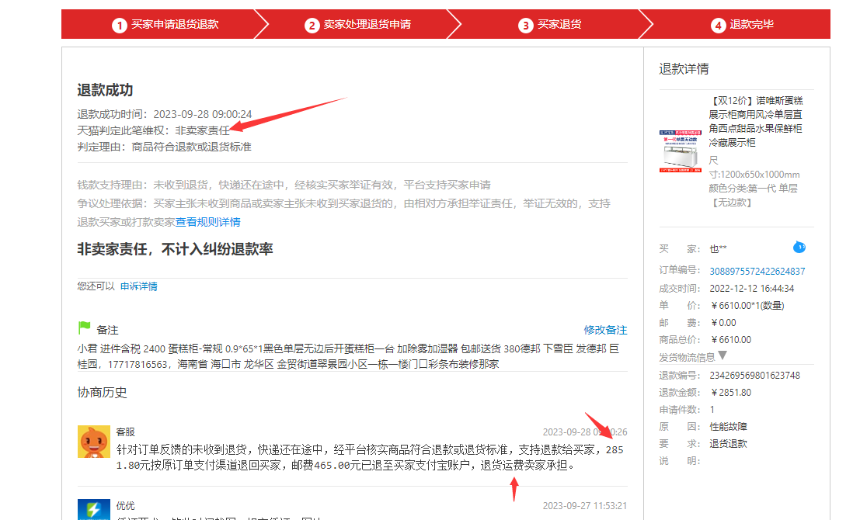This screenshot has height=520, width=860.
Task: Click the 诺唯斯蛋糕展示柜 product title
Action: point(755,122)
